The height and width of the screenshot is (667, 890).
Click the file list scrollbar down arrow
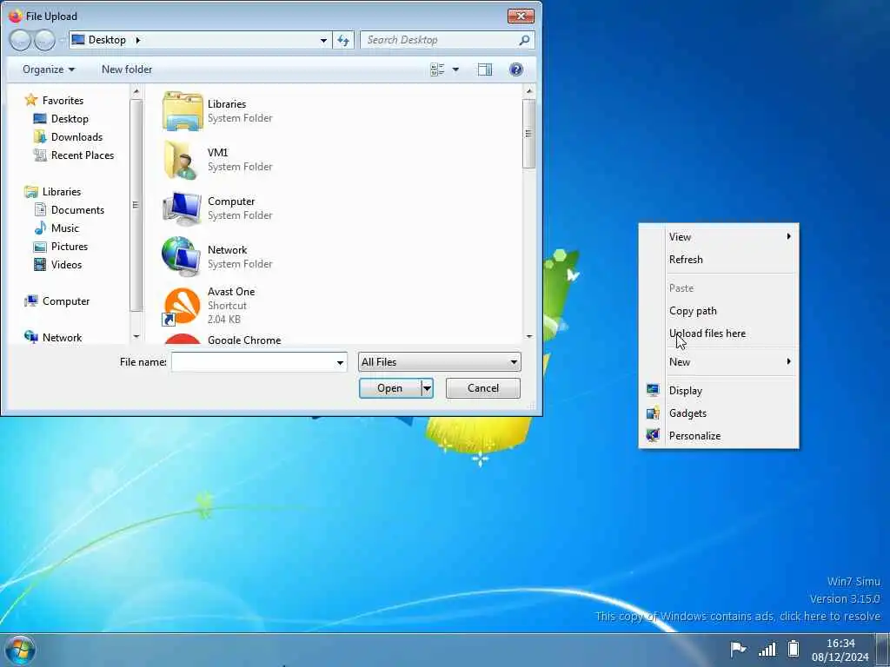[x=529, y=336]
